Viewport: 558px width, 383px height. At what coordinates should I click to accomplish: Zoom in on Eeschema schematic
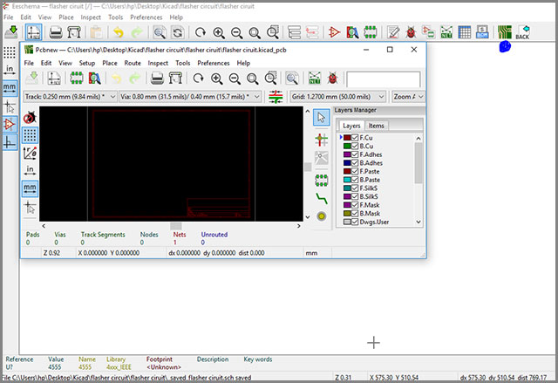[219, 33]
